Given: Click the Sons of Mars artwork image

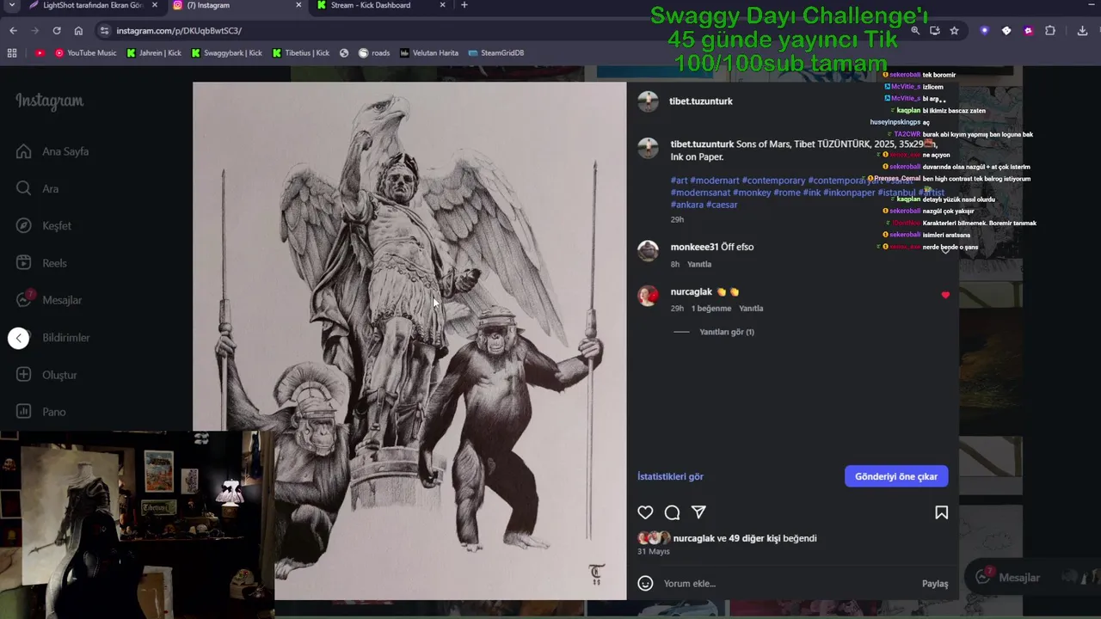Looking at the screenshot, I should (x=409, y=340).
